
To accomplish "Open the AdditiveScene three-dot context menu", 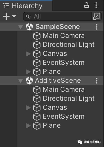I will 97,81.
